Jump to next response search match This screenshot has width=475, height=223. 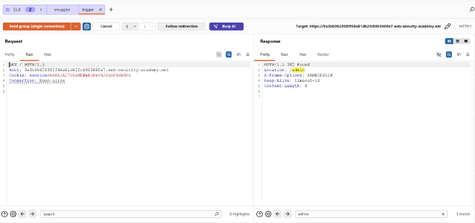tap(287, 214)
